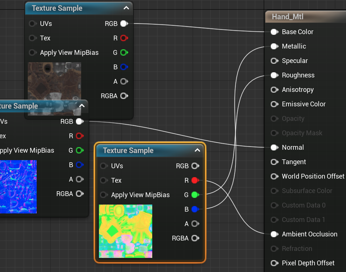Collapse the orange-highlighted Texture Sample node
Viewport: 346px width, 272px height.
(197, 150)
